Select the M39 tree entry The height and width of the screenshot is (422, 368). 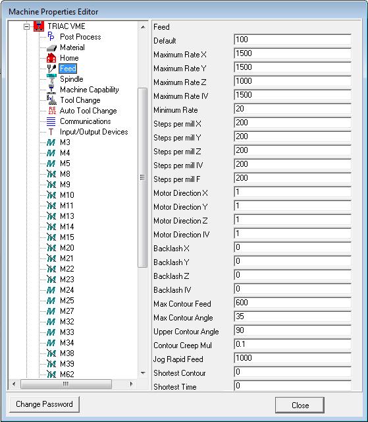point(67,363)
